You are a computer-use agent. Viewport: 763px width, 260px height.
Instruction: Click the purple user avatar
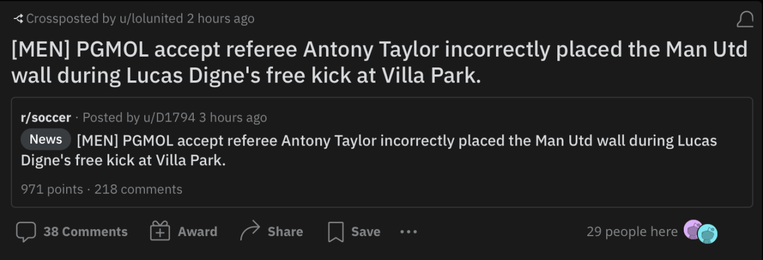(692, 229)
